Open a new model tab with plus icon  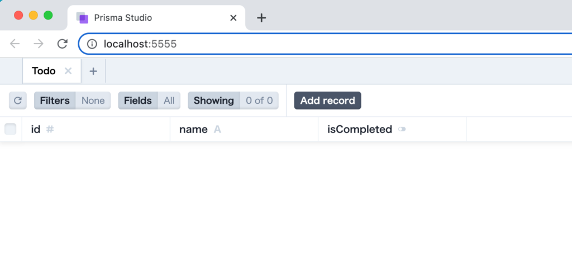tap(93, 71)
